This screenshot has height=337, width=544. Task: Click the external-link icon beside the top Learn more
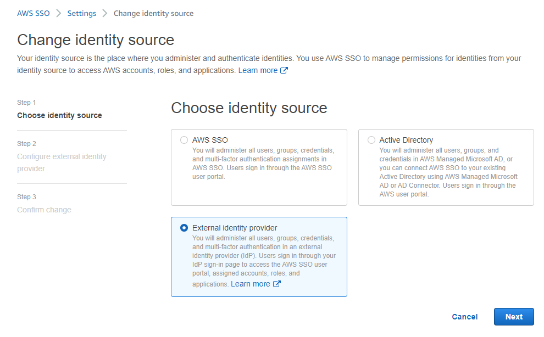tap(284, 70)
